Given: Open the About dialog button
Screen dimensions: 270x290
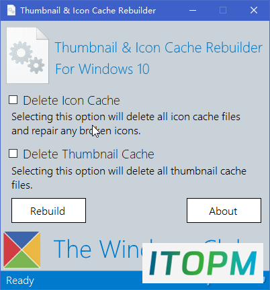Looking at the screenshot, I should click(224, 210).
